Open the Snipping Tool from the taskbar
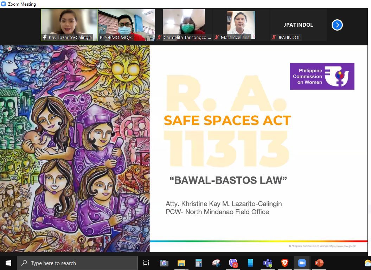The height and width of the screenshot is (270, 371). coord(216,263)
